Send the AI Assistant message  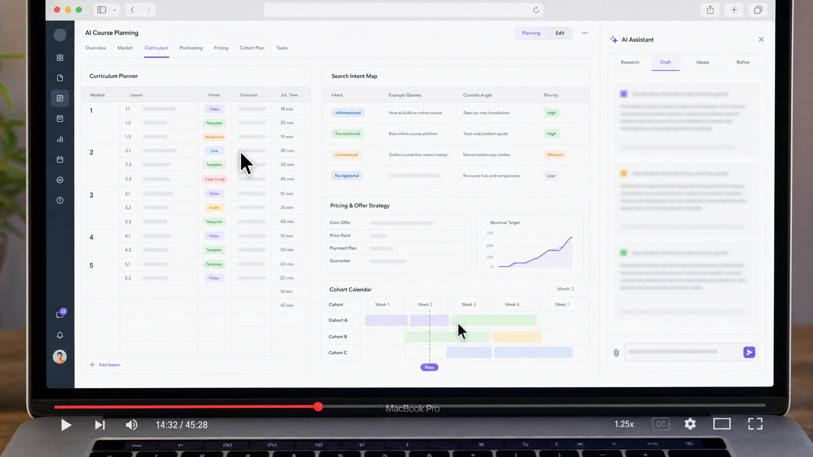coord(749,352)
